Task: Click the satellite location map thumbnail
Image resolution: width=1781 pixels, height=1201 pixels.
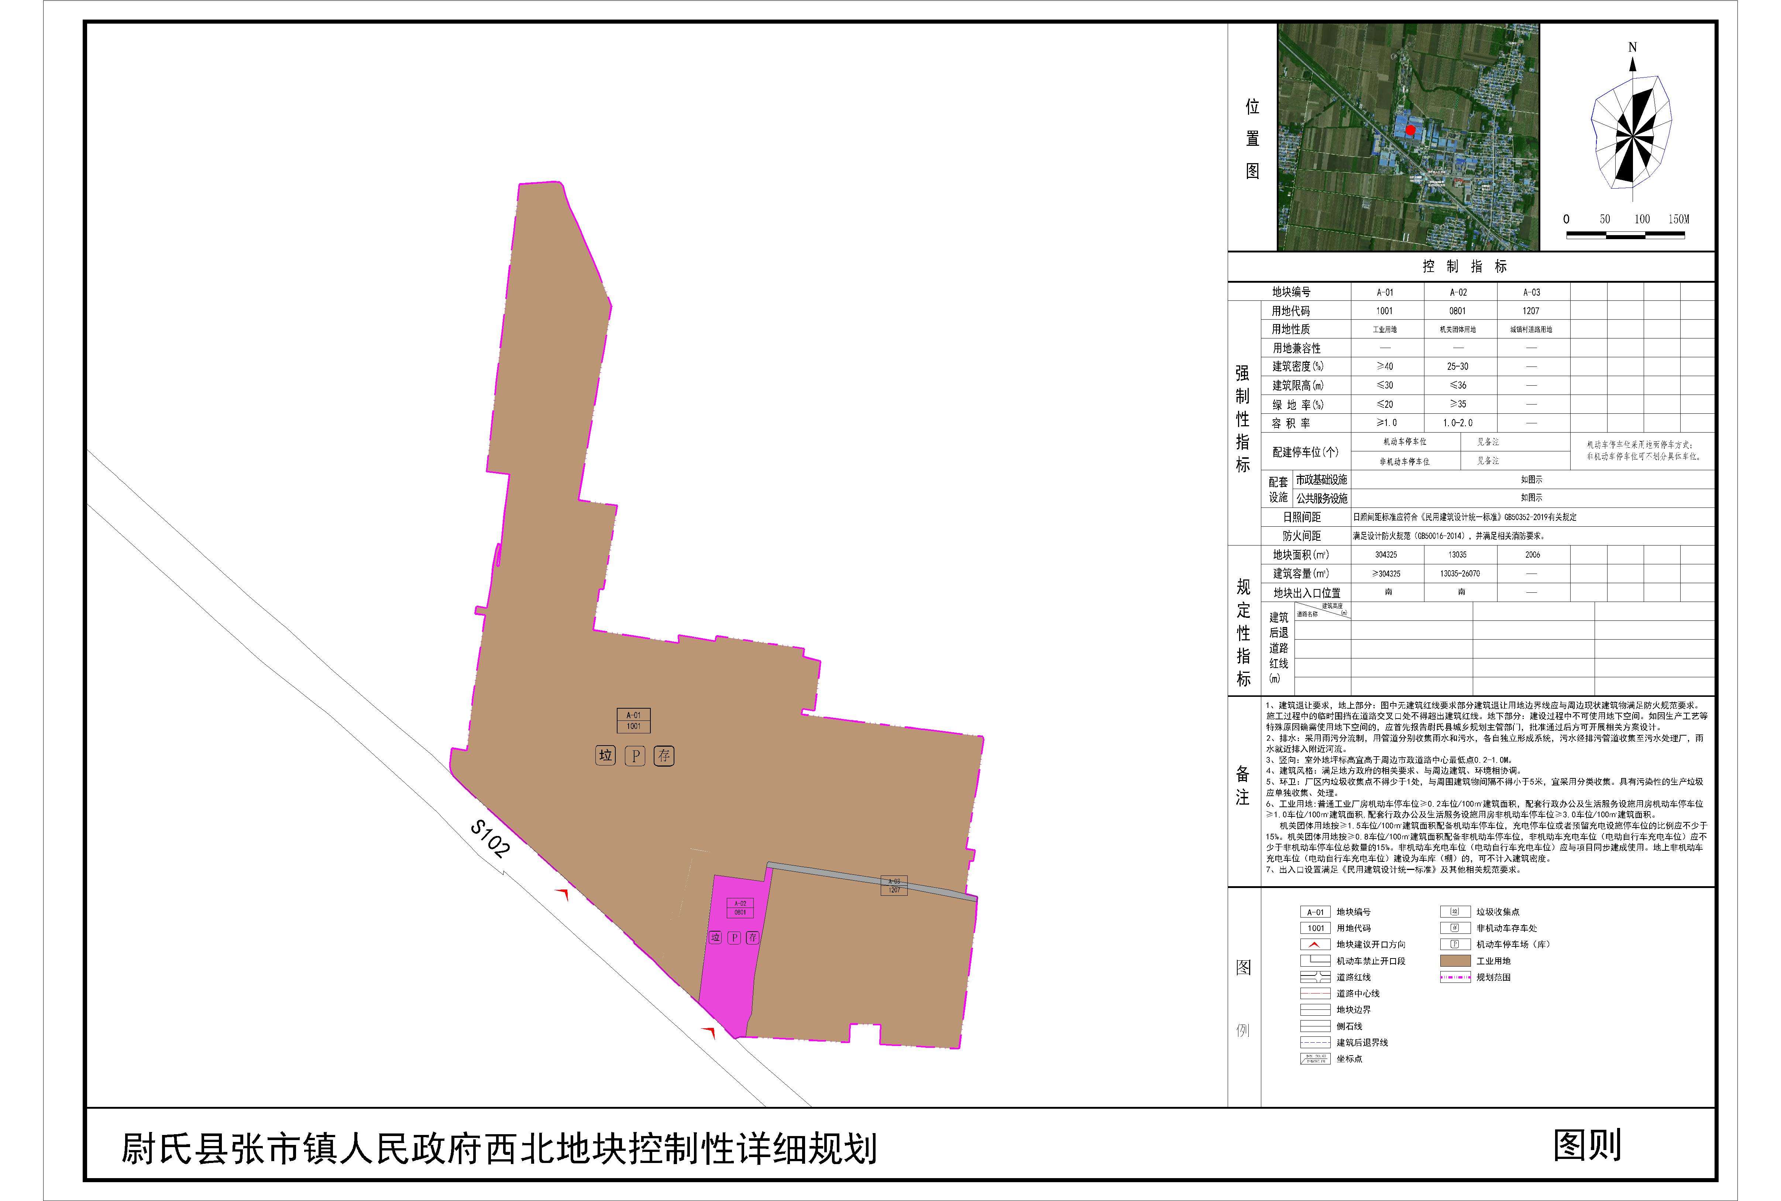Action: [1407, 136]
